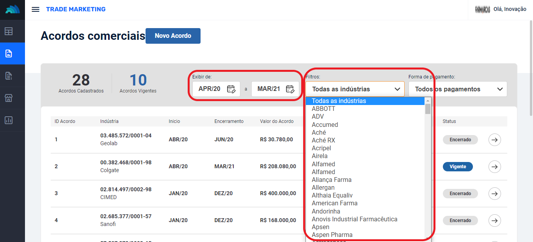
Task: Choose Aché RX in the dropdown list
Action: pos(323,140)
